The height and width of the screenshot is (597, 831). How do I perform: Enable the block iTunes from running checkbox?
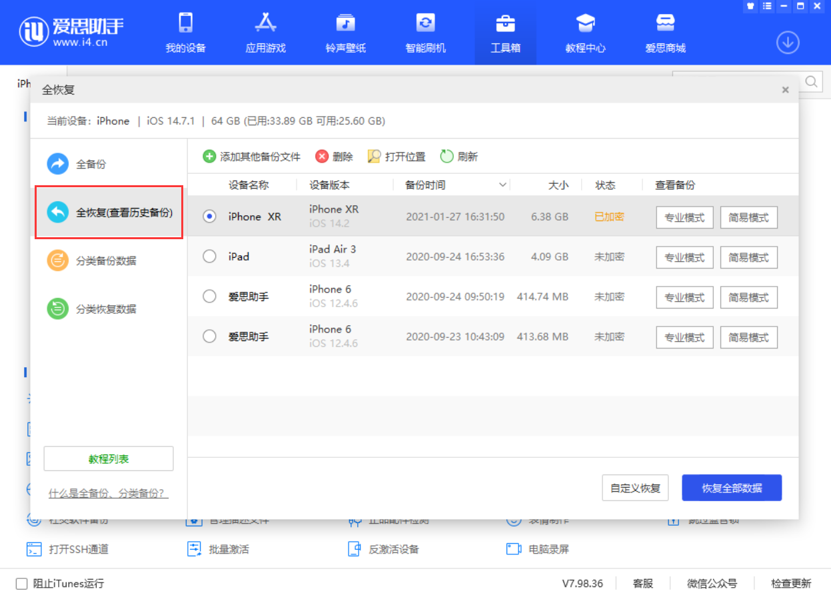pyautogui.click(x=21, y=584)
